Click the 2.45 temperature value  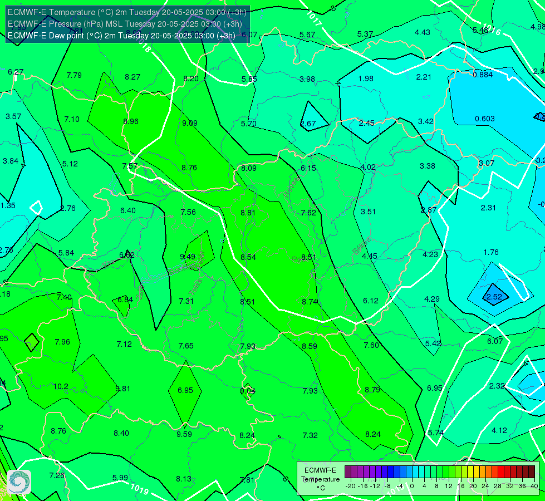point(367,122)
